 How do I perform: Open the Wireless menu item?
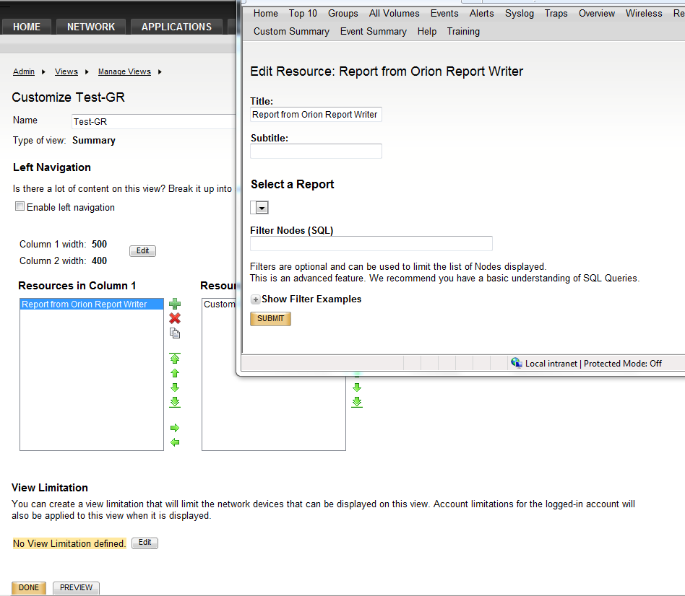click(x=644, y=14)
